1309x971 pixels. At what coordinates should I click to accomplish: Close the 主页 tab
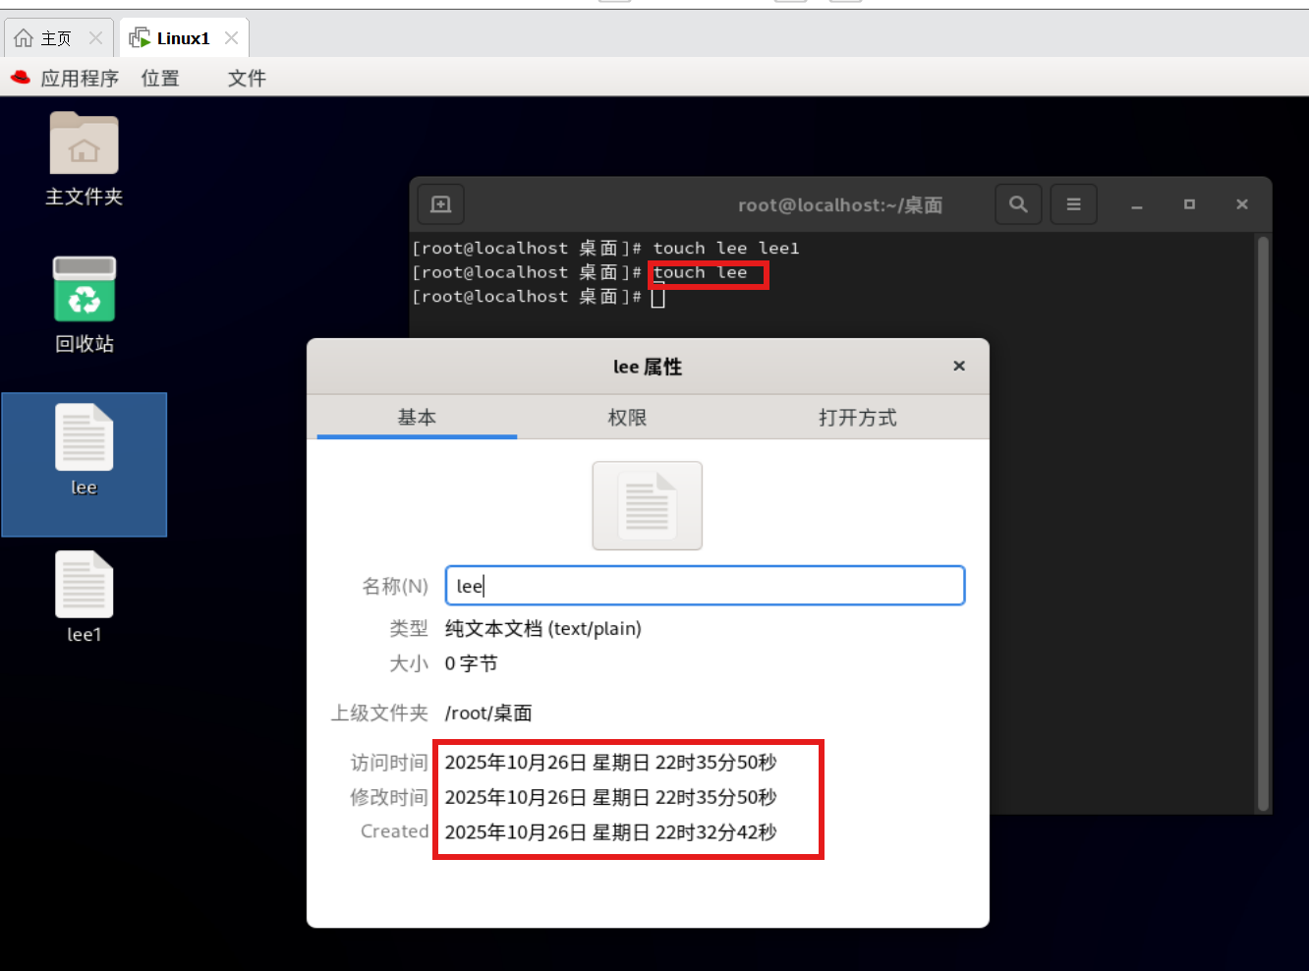pos(95,38)
